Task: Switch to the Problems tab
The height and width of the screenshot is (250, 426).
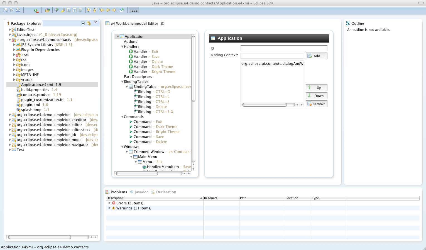Action: point(116,192)
